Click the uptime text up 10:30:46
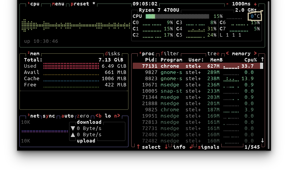This screenshot has width=288, height=174. pos(41,41)
